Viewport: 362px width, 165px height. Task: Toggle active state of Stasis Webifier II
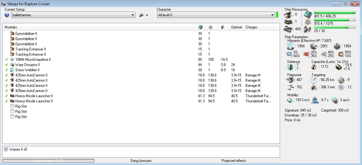coord(6,70)
